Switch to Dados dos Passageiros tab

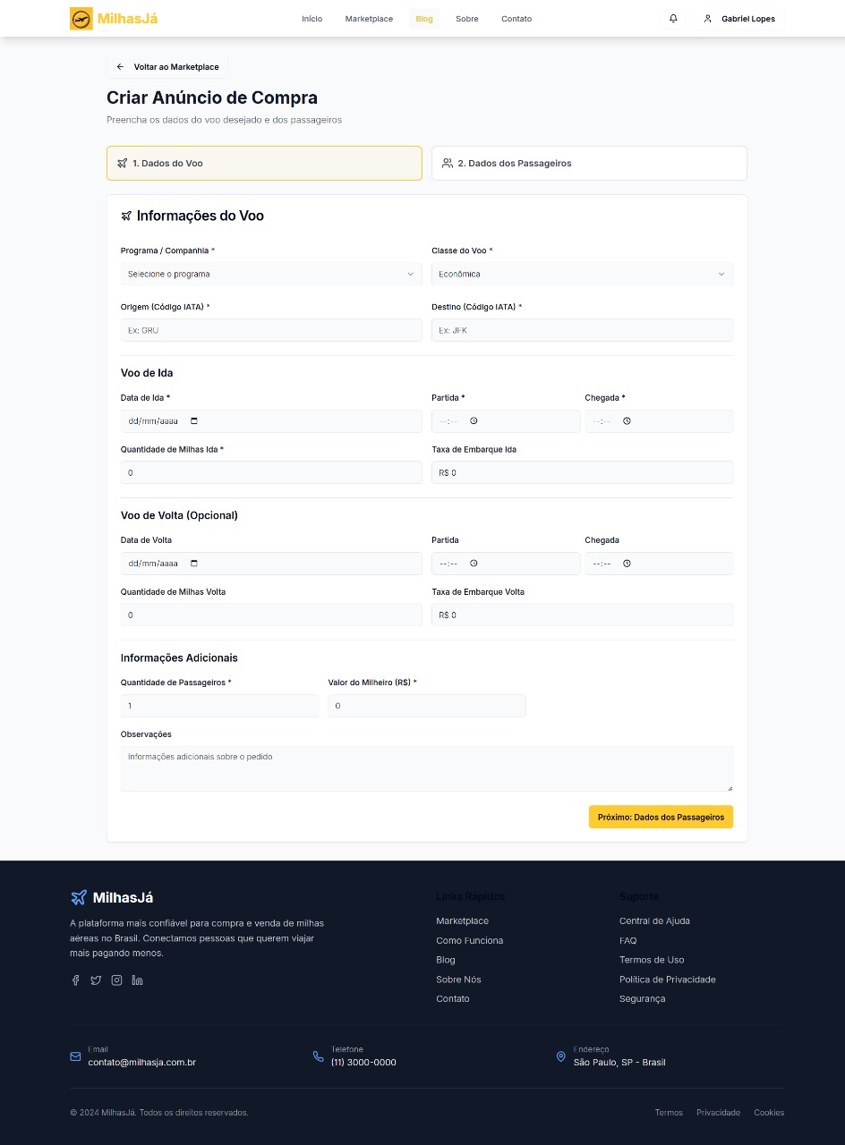(588, 164)
